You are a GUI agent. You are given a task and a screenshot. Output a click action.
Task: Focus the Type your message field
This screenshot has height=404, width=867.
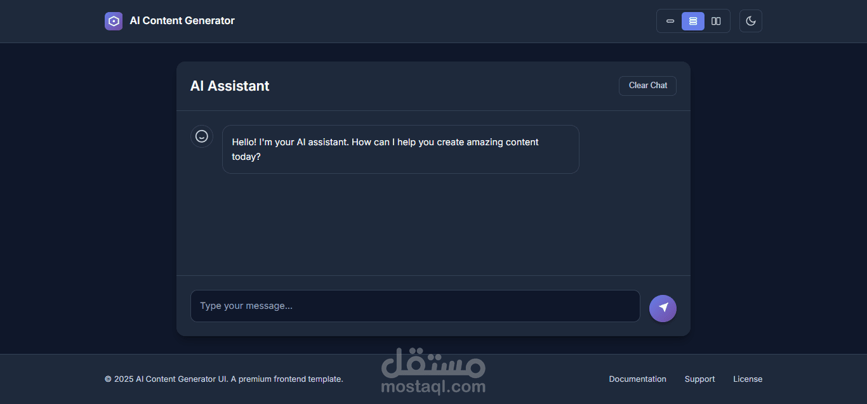(x=415, y=306)
